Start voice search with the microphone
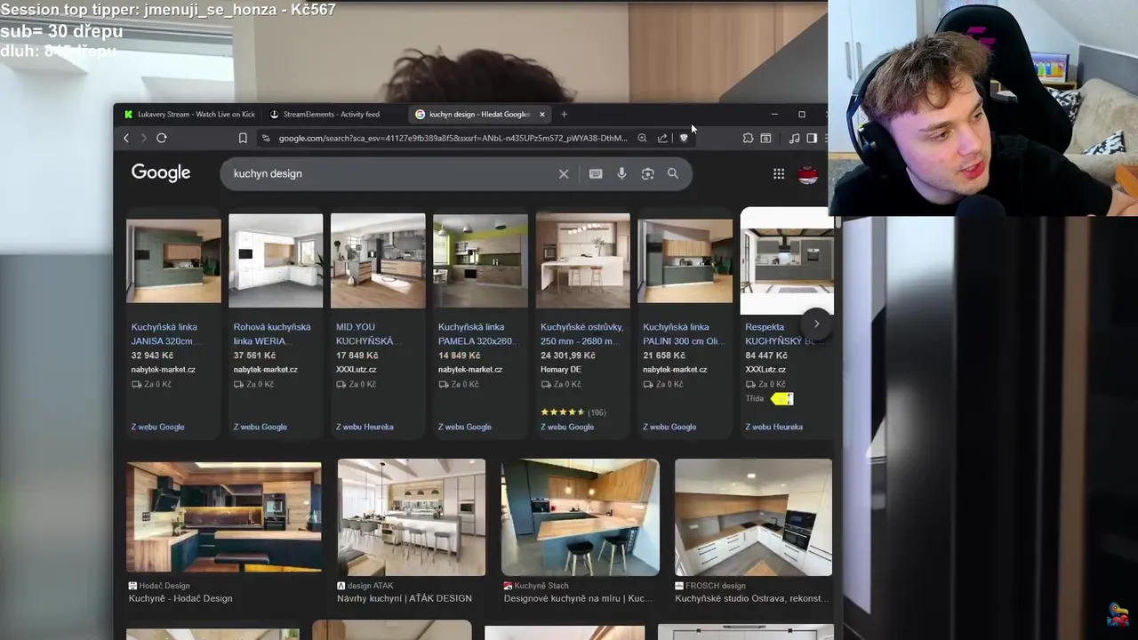The width and height of the screenshot is (1138, 640). (x=621, y=174)
